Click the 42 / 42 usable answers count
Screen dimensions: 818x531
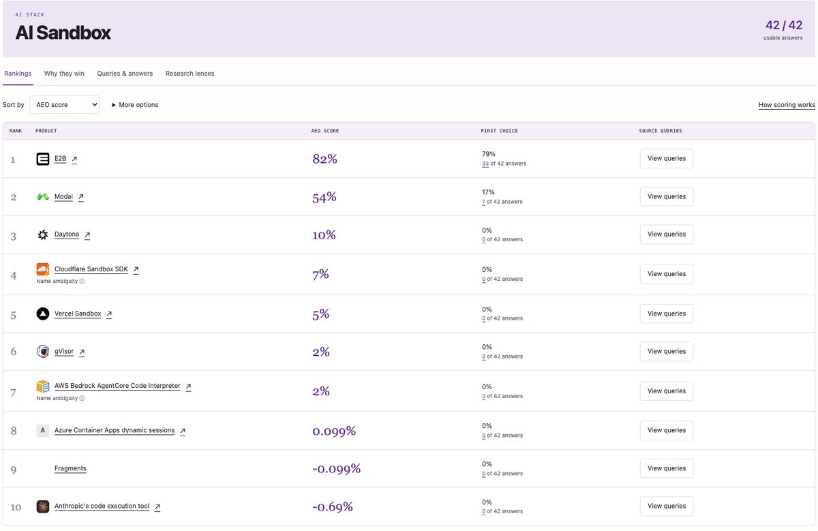(784, 25)
